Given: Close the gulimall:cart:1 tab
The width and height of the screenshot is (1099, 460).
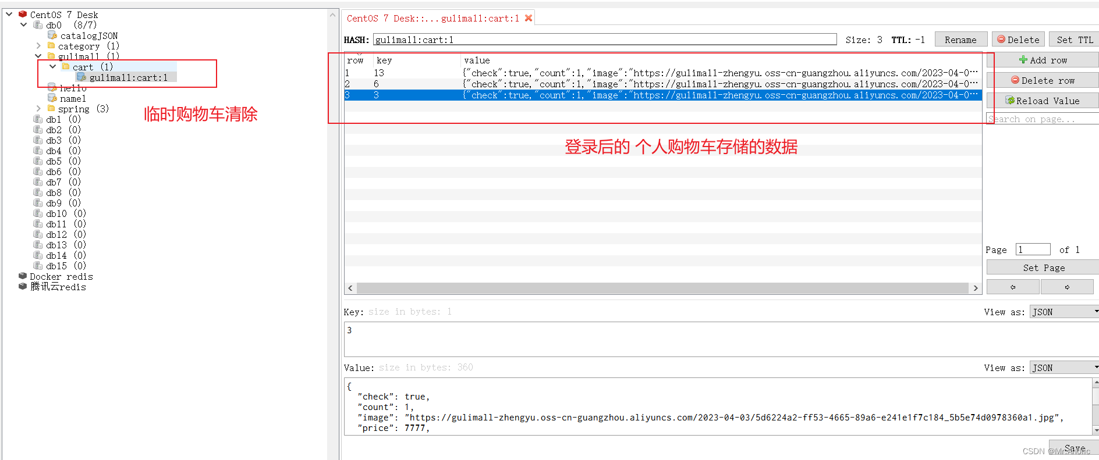Looking at the screenshot, I should pos(529,18).
